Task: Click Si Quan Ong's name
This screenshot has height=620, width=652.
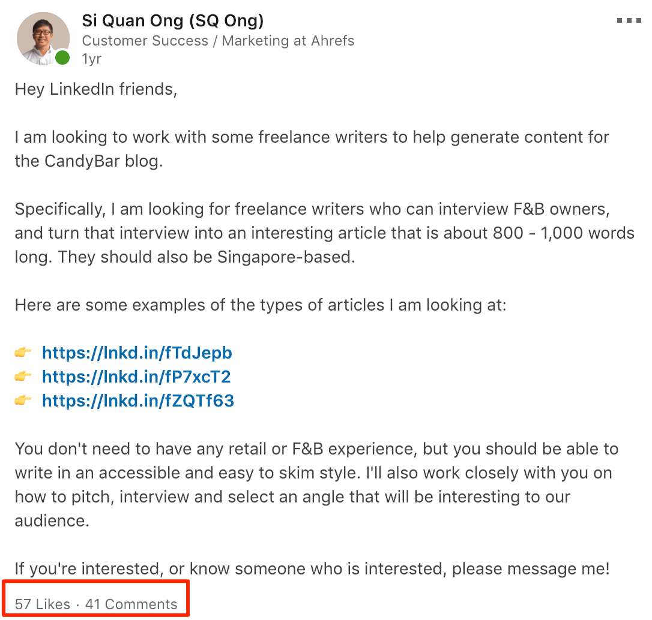Action: 174,20
